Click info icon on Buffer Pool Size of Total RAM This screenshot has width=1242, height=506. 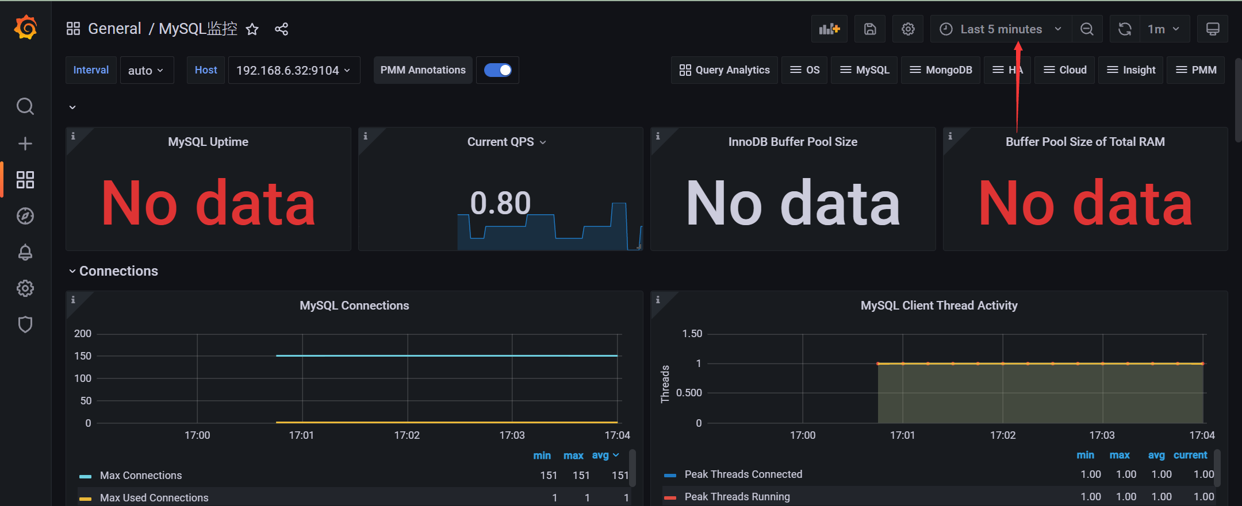tap(950, 136)
